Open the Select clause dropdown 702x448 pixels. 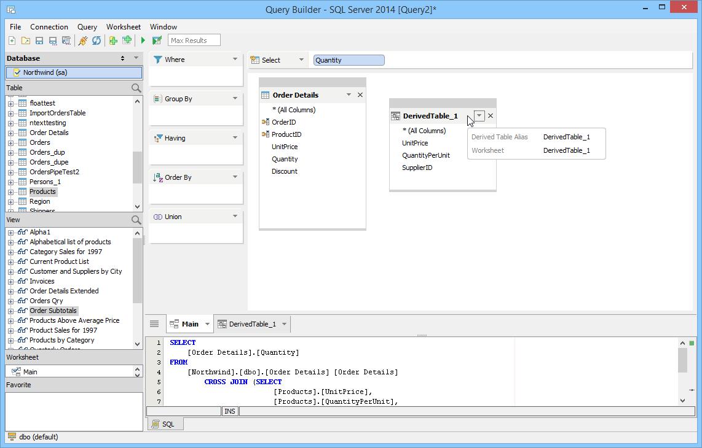(x=301, y=60)
